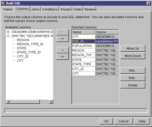Screen dimensions: 152x127
Task: Click the 'case when PO' source cell
Action: coord(107,41)
